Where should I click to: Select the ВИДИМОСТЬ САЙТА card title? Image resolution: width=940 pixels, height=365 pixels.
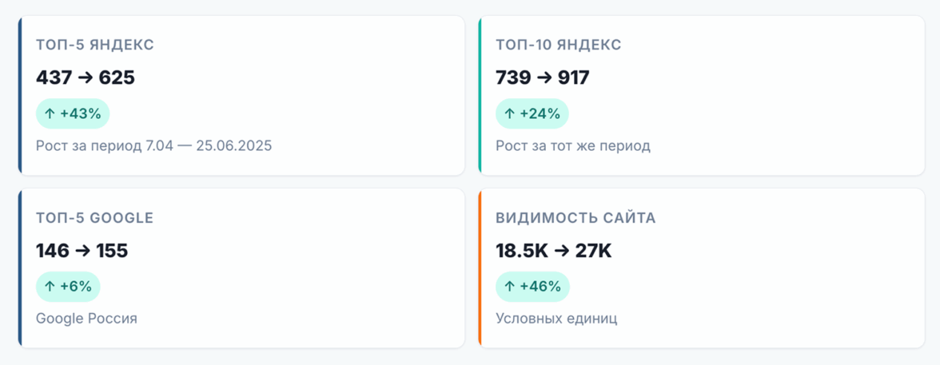[x=576, y=218]
